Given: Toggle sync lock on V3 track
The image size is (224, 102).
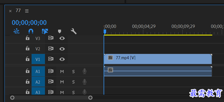Looking at the screenshot, I should (x=51, y=38).
